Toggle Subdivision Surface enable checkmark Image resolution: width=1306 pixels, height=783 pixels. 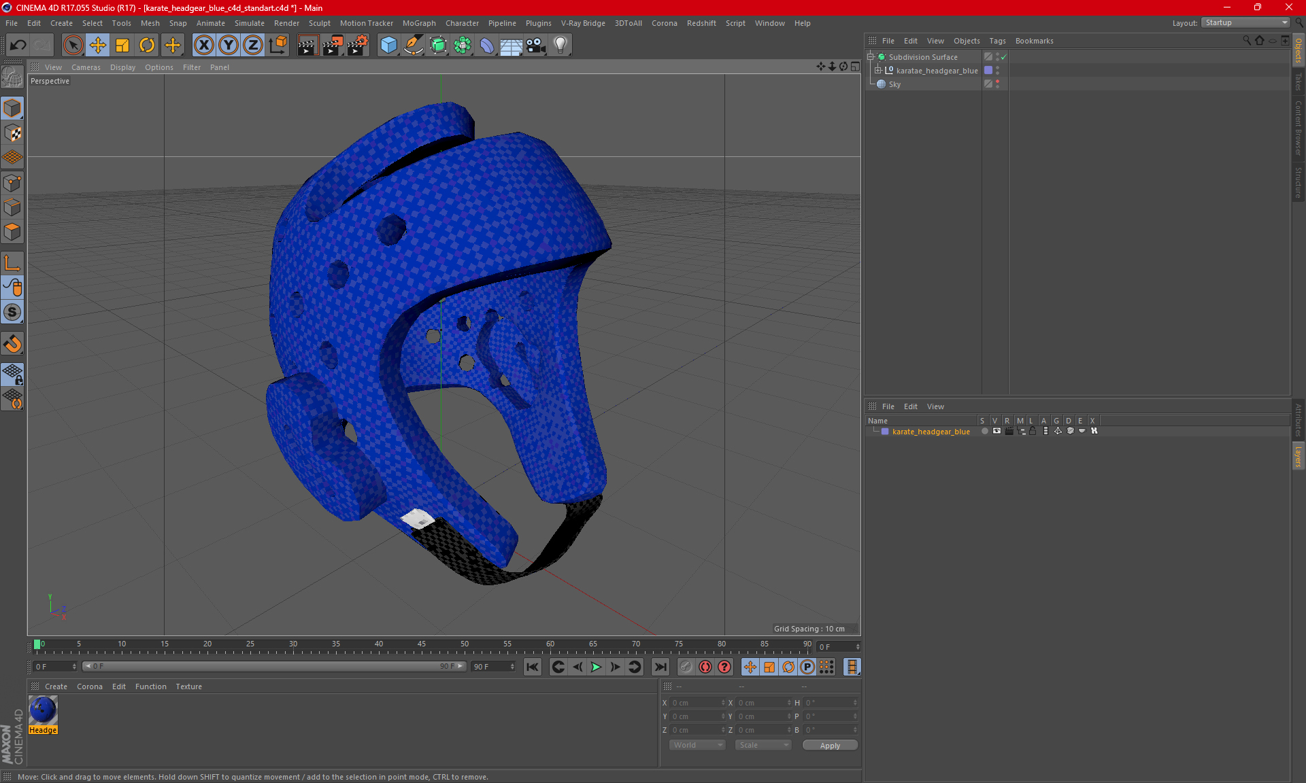[1004, 57]
